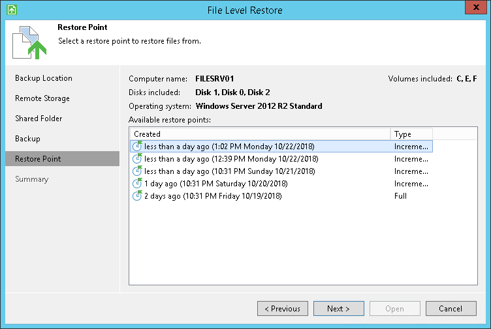Close the File Level Restore window

(475, 7)
